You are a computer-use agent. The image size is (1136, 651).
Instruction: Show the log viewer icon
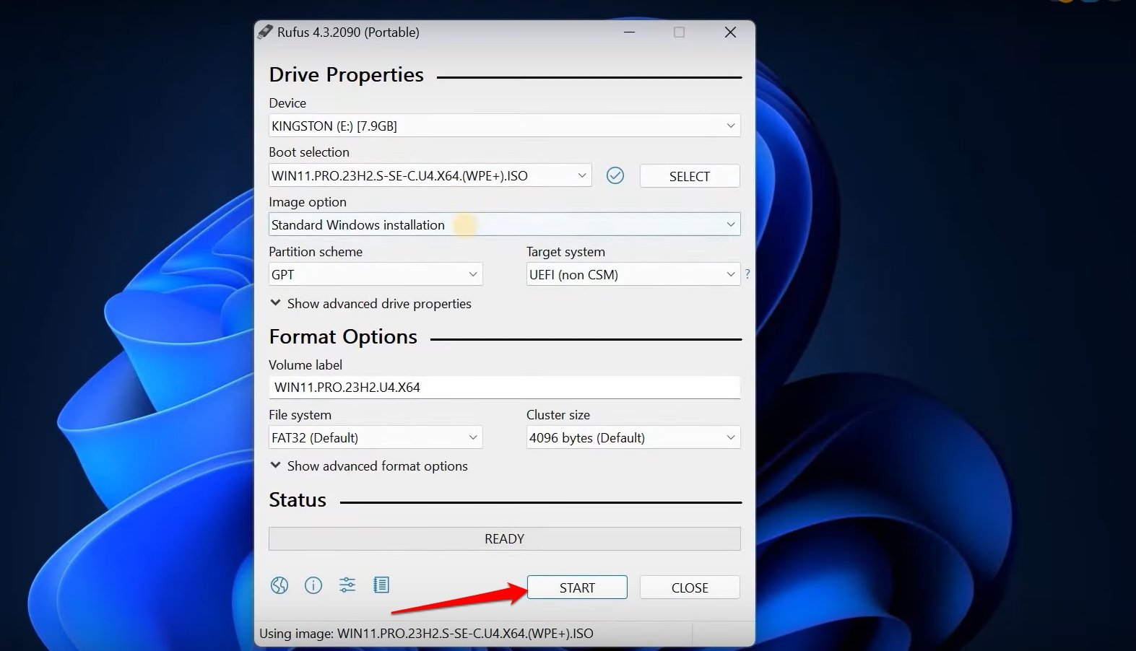coord(381,585)
